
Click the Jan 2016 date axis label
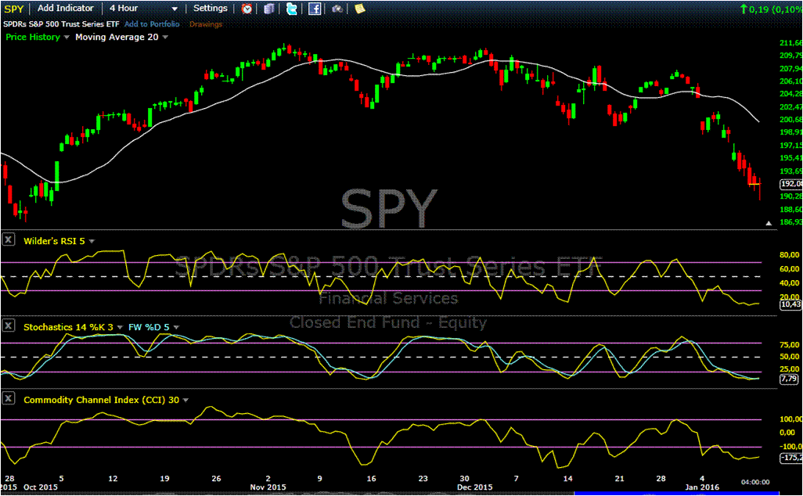click(x=702, y=487)
